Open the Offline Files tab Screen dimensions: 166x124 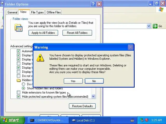[54, 12]
